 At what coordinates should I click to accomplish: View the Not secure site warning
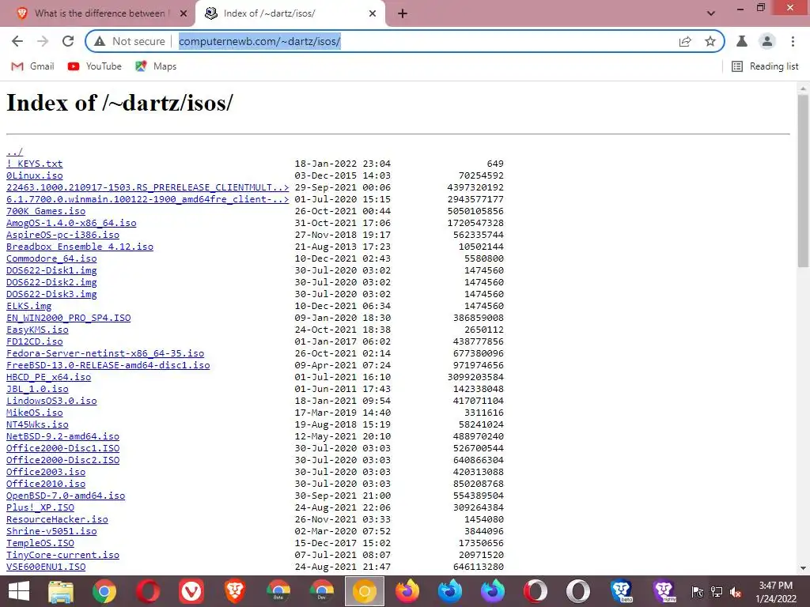[x=130, y=41]
